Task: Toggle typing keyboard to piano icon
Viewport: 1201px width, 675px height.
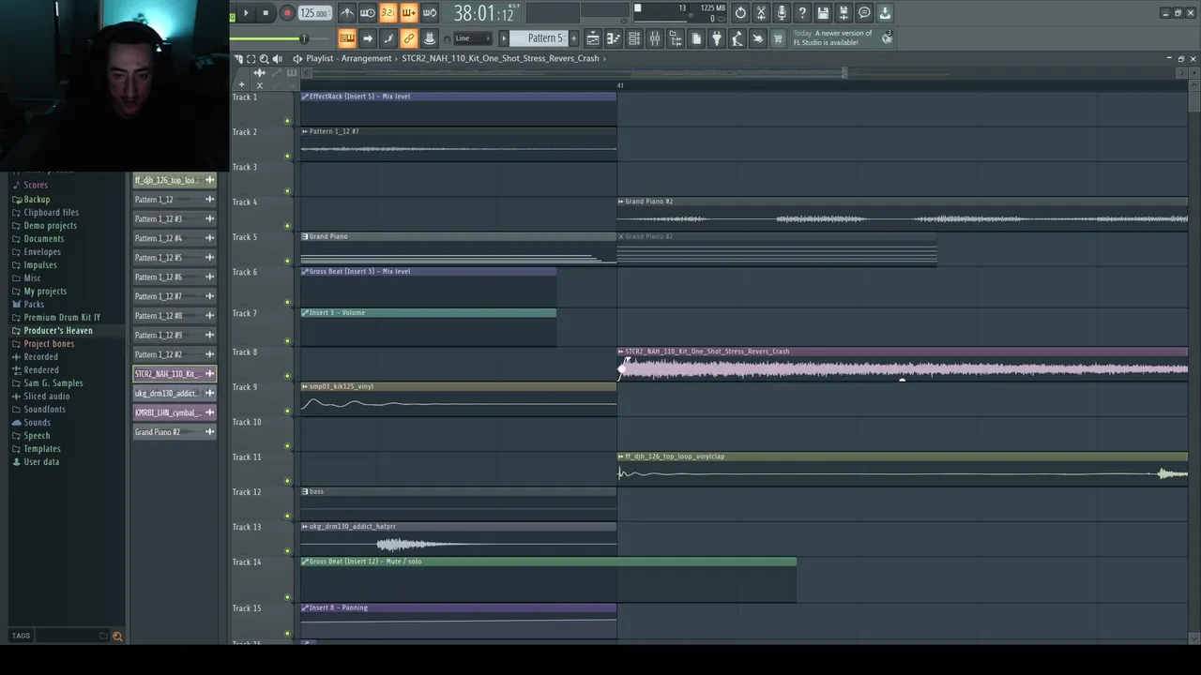Action: (x=347, y=38)
